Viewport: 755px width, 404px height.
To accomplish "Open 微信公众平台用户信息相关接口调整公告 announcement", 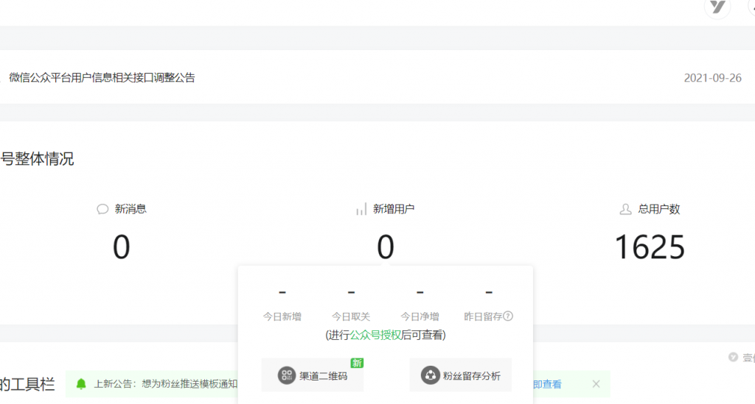I will click(x=102, y=77).
